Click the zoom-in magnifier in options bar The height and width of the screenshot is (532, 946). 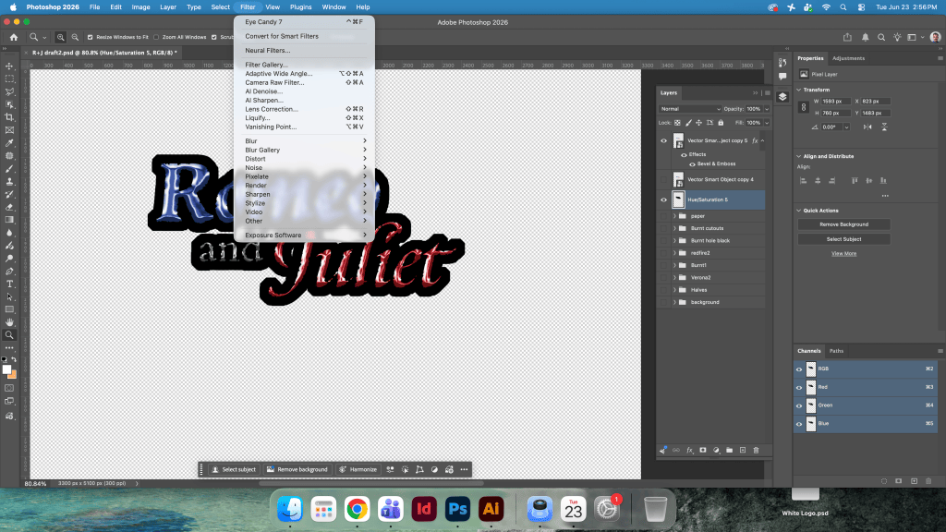point(60,37)
